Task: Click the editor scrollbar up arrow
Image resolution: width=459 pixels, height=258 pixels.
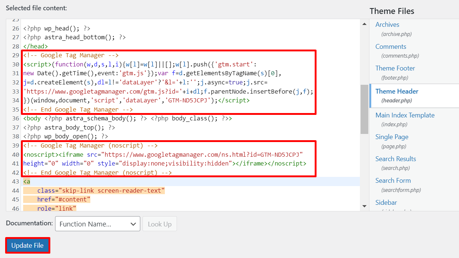Action: click(364, 23)
